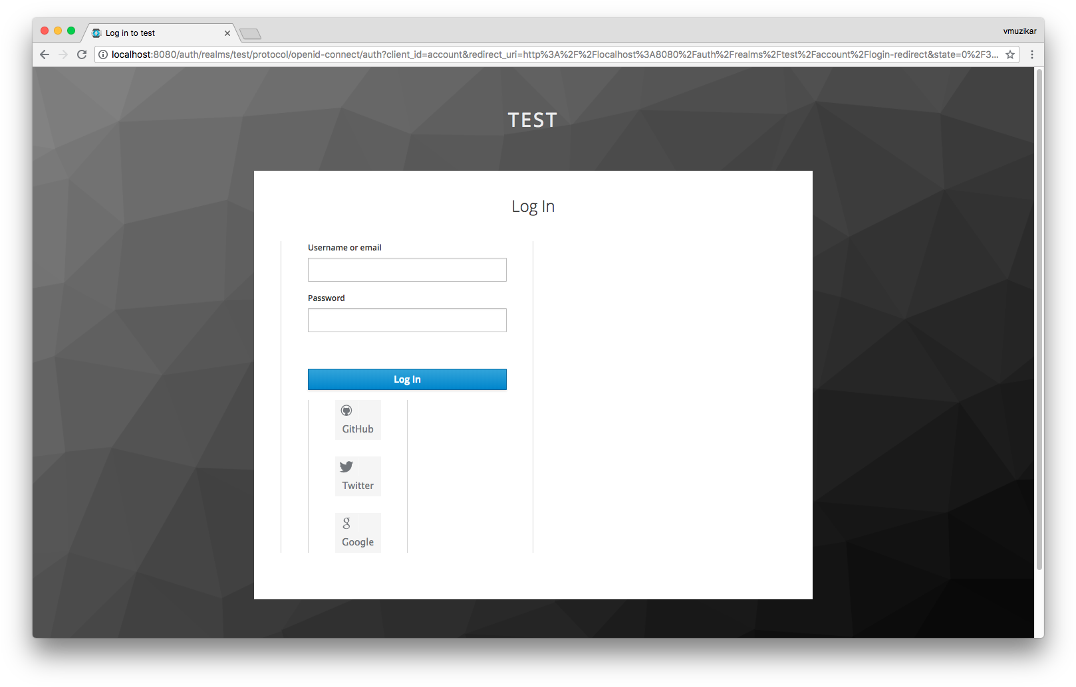Click the browser Forward arrow
The height and width of the screenshot is (687, 1076).
[63, 54]
